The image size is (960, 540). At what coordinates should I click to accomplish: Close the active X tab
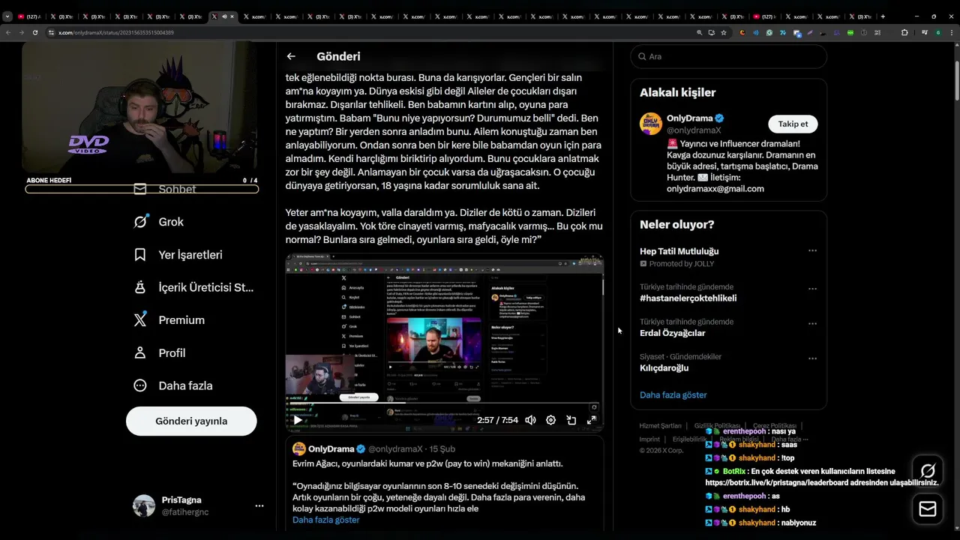point(232,16)
